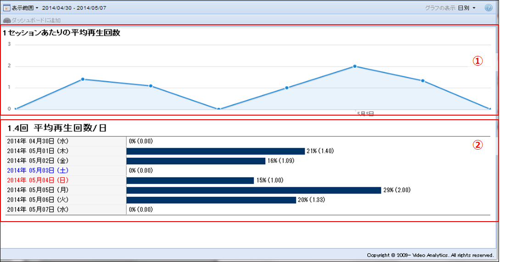Screen dimensions: 510x262
Task: Click the 29% (2.00) bar for 05月05日
Action: tap(253, 190)
